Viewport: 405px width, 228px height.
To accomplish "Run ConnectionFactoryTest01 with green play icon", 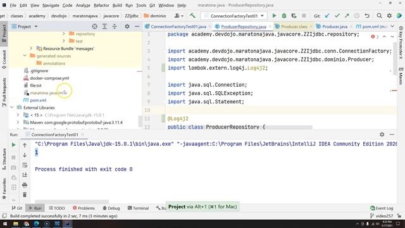I will coord(274,16).
